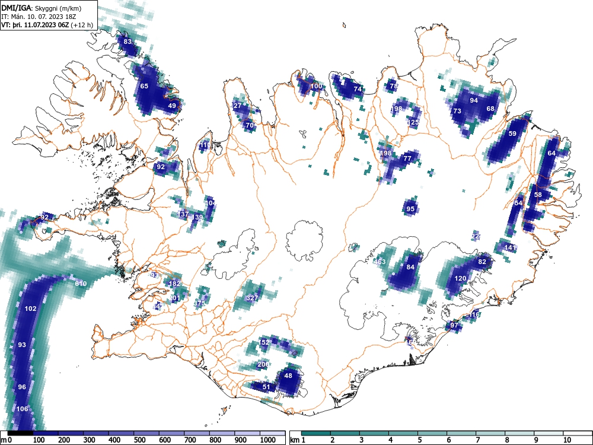593x445 pixels.
Task: Click the value 49 on the map
Action: click(x=172, y=106)
